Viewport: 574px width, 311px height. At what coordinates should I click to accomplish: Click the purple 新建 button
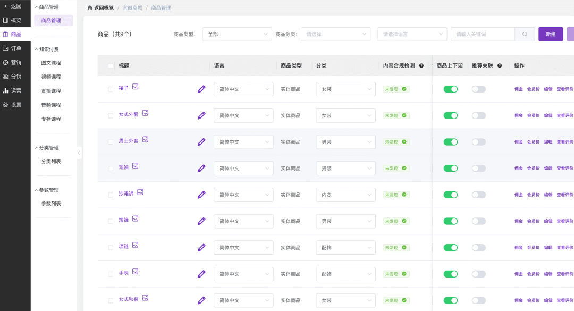coord(551,34)
